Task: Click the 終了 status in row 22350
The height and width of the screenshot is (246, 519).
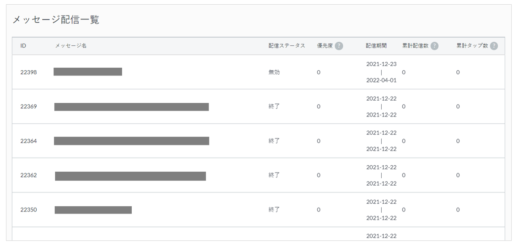Action: 274,210
